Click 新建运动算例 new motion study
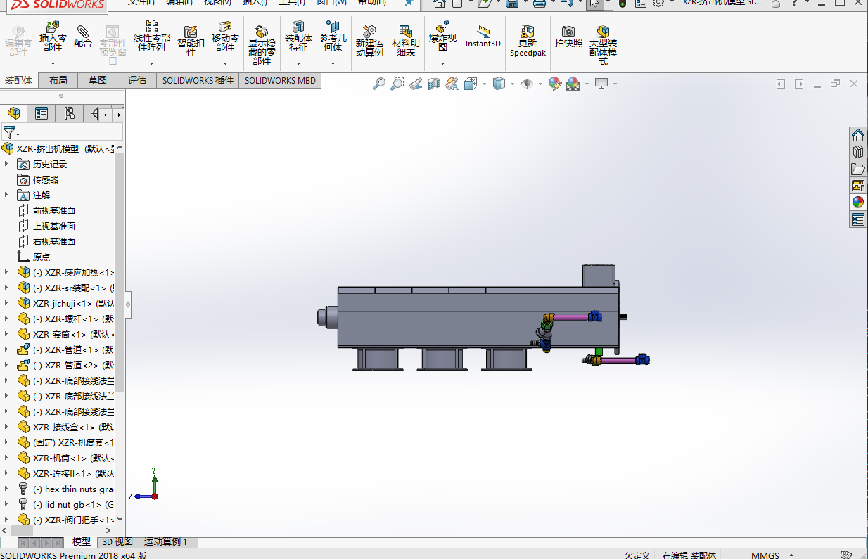The width and height of the screenshot is (868, 559). click(369, 41)
